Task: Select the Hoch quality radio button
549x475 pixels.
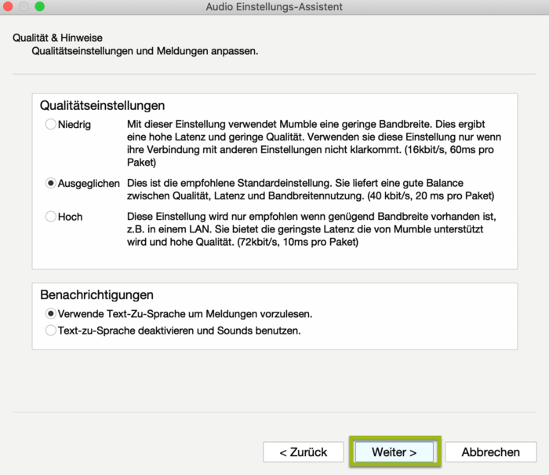Action: click(x=51, y=216)
